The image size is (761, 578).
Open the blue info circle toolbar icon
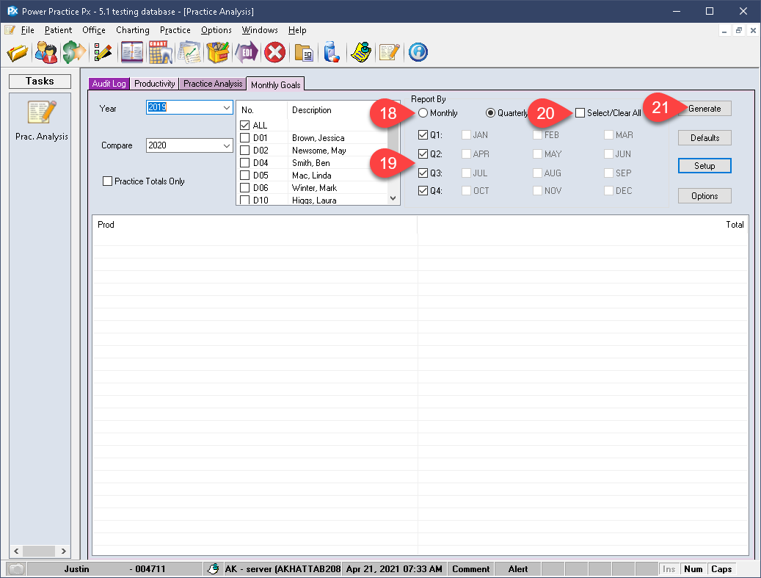pos(418,52)
